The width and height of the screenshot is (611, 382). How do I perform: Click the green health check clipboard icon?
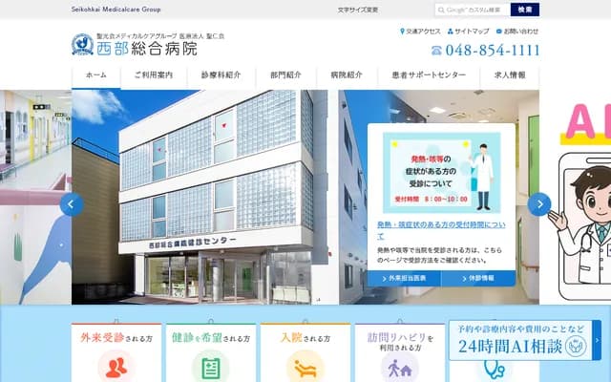click(x=211, y=367)
